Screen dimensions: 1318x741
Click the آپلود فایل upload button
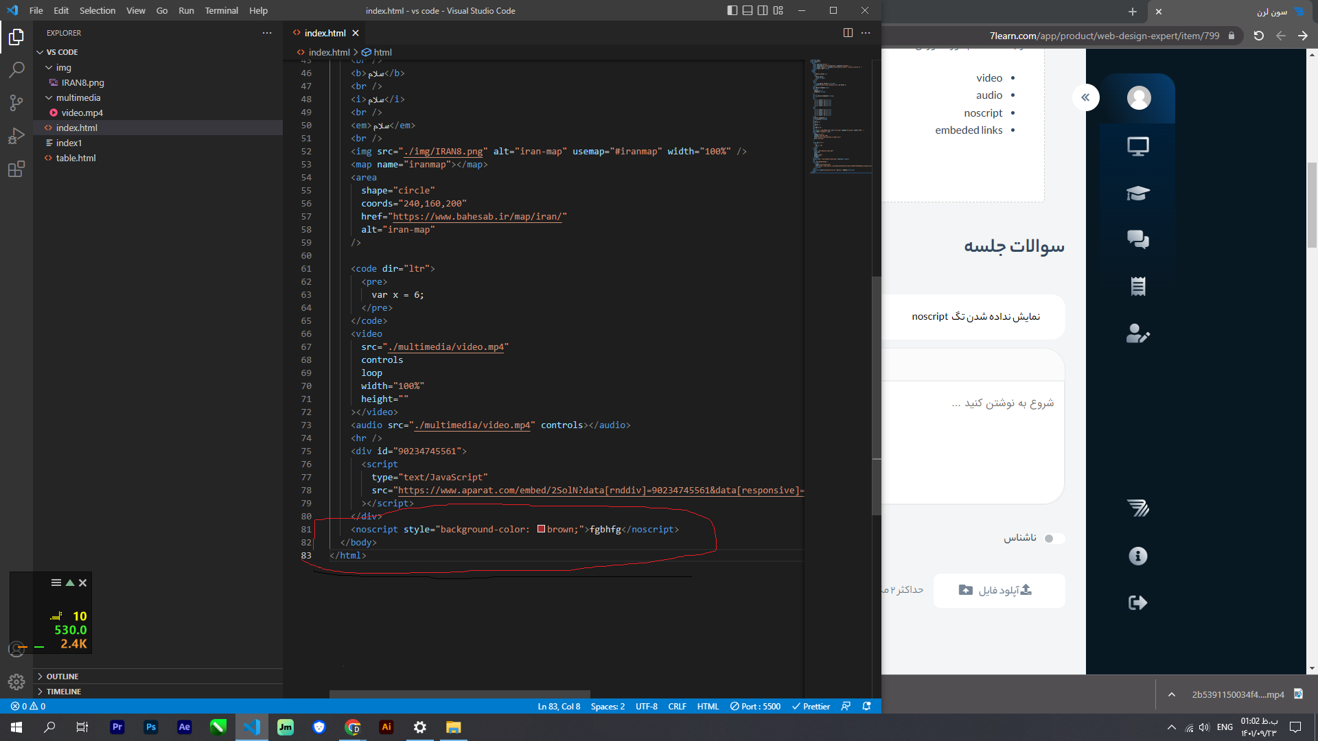point(999,590)
